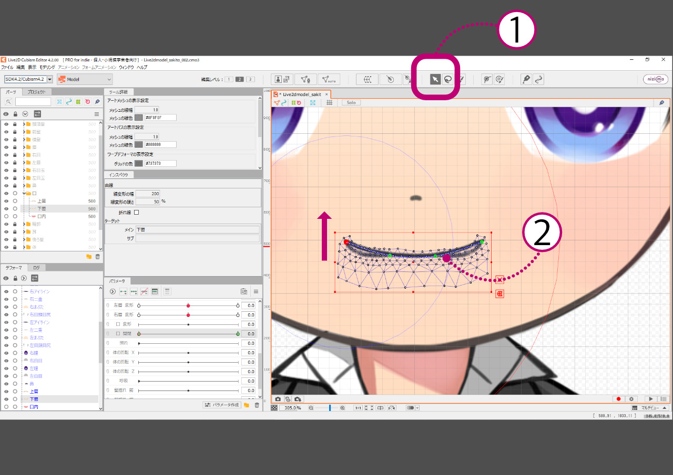Toggle the canvas grid display icon
Image resolution: width=673 pixels, height=475 pixels.
point(329,102)
